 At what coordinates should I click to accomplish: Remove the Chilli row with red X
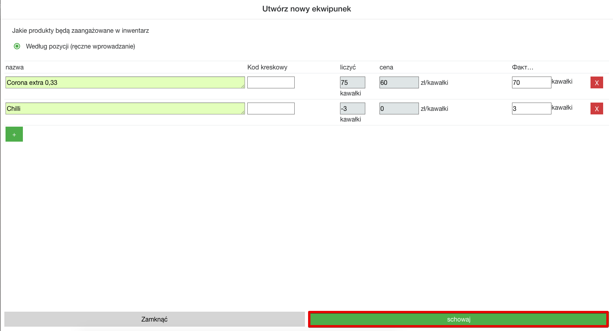coord(596,108)
